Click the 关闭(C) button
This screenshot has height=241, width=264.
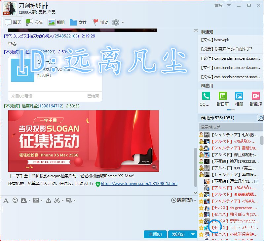(x=155, y=234)
